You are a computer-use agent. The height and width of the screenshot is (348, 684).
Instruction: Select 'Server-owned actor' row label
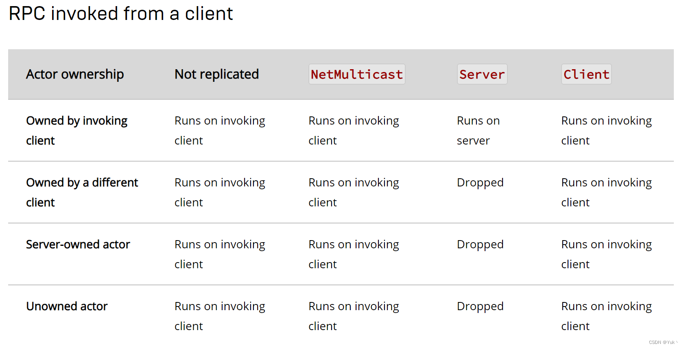pyautogui.click(x=78, y=244)
